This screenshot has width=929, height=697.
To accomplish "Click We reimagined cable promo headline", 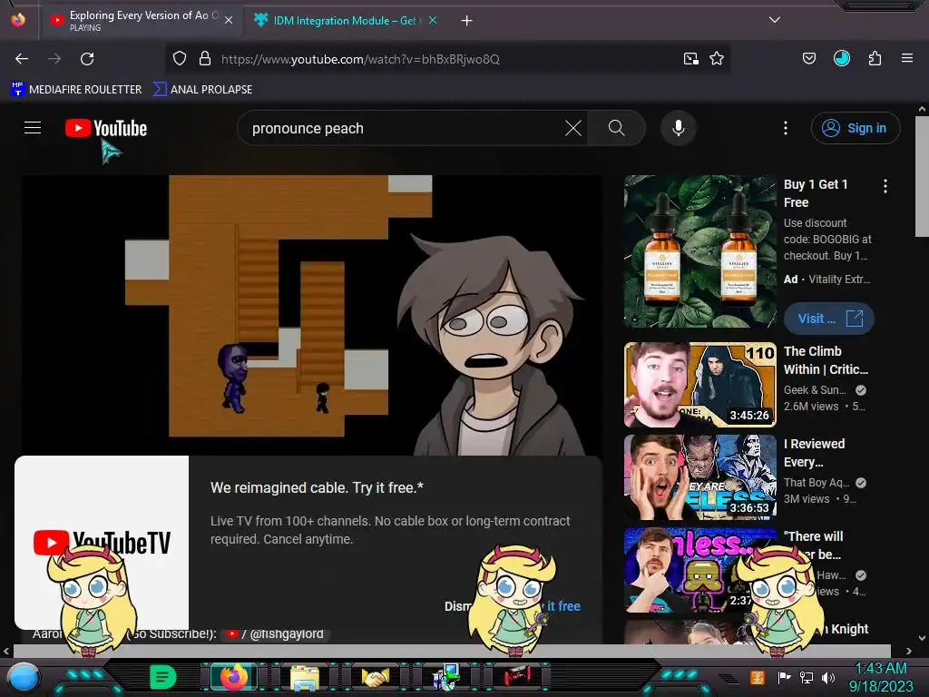I will [317, 487].
